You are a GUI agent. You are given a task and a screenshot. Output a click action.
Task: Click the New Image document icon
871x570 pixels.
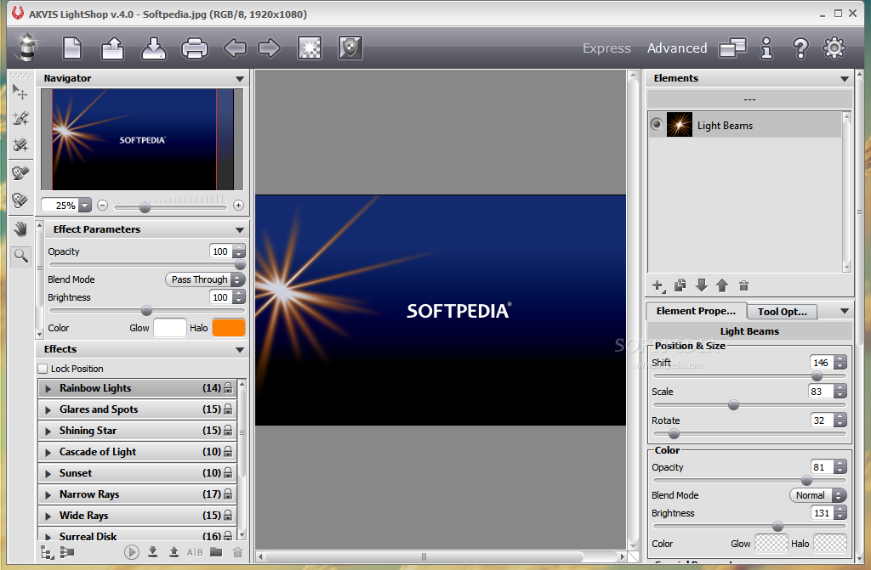pos(72,48)
